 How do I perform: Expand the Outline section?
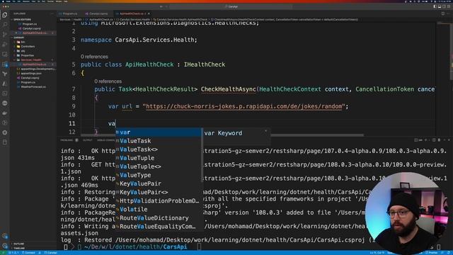(x=19, y=244)
